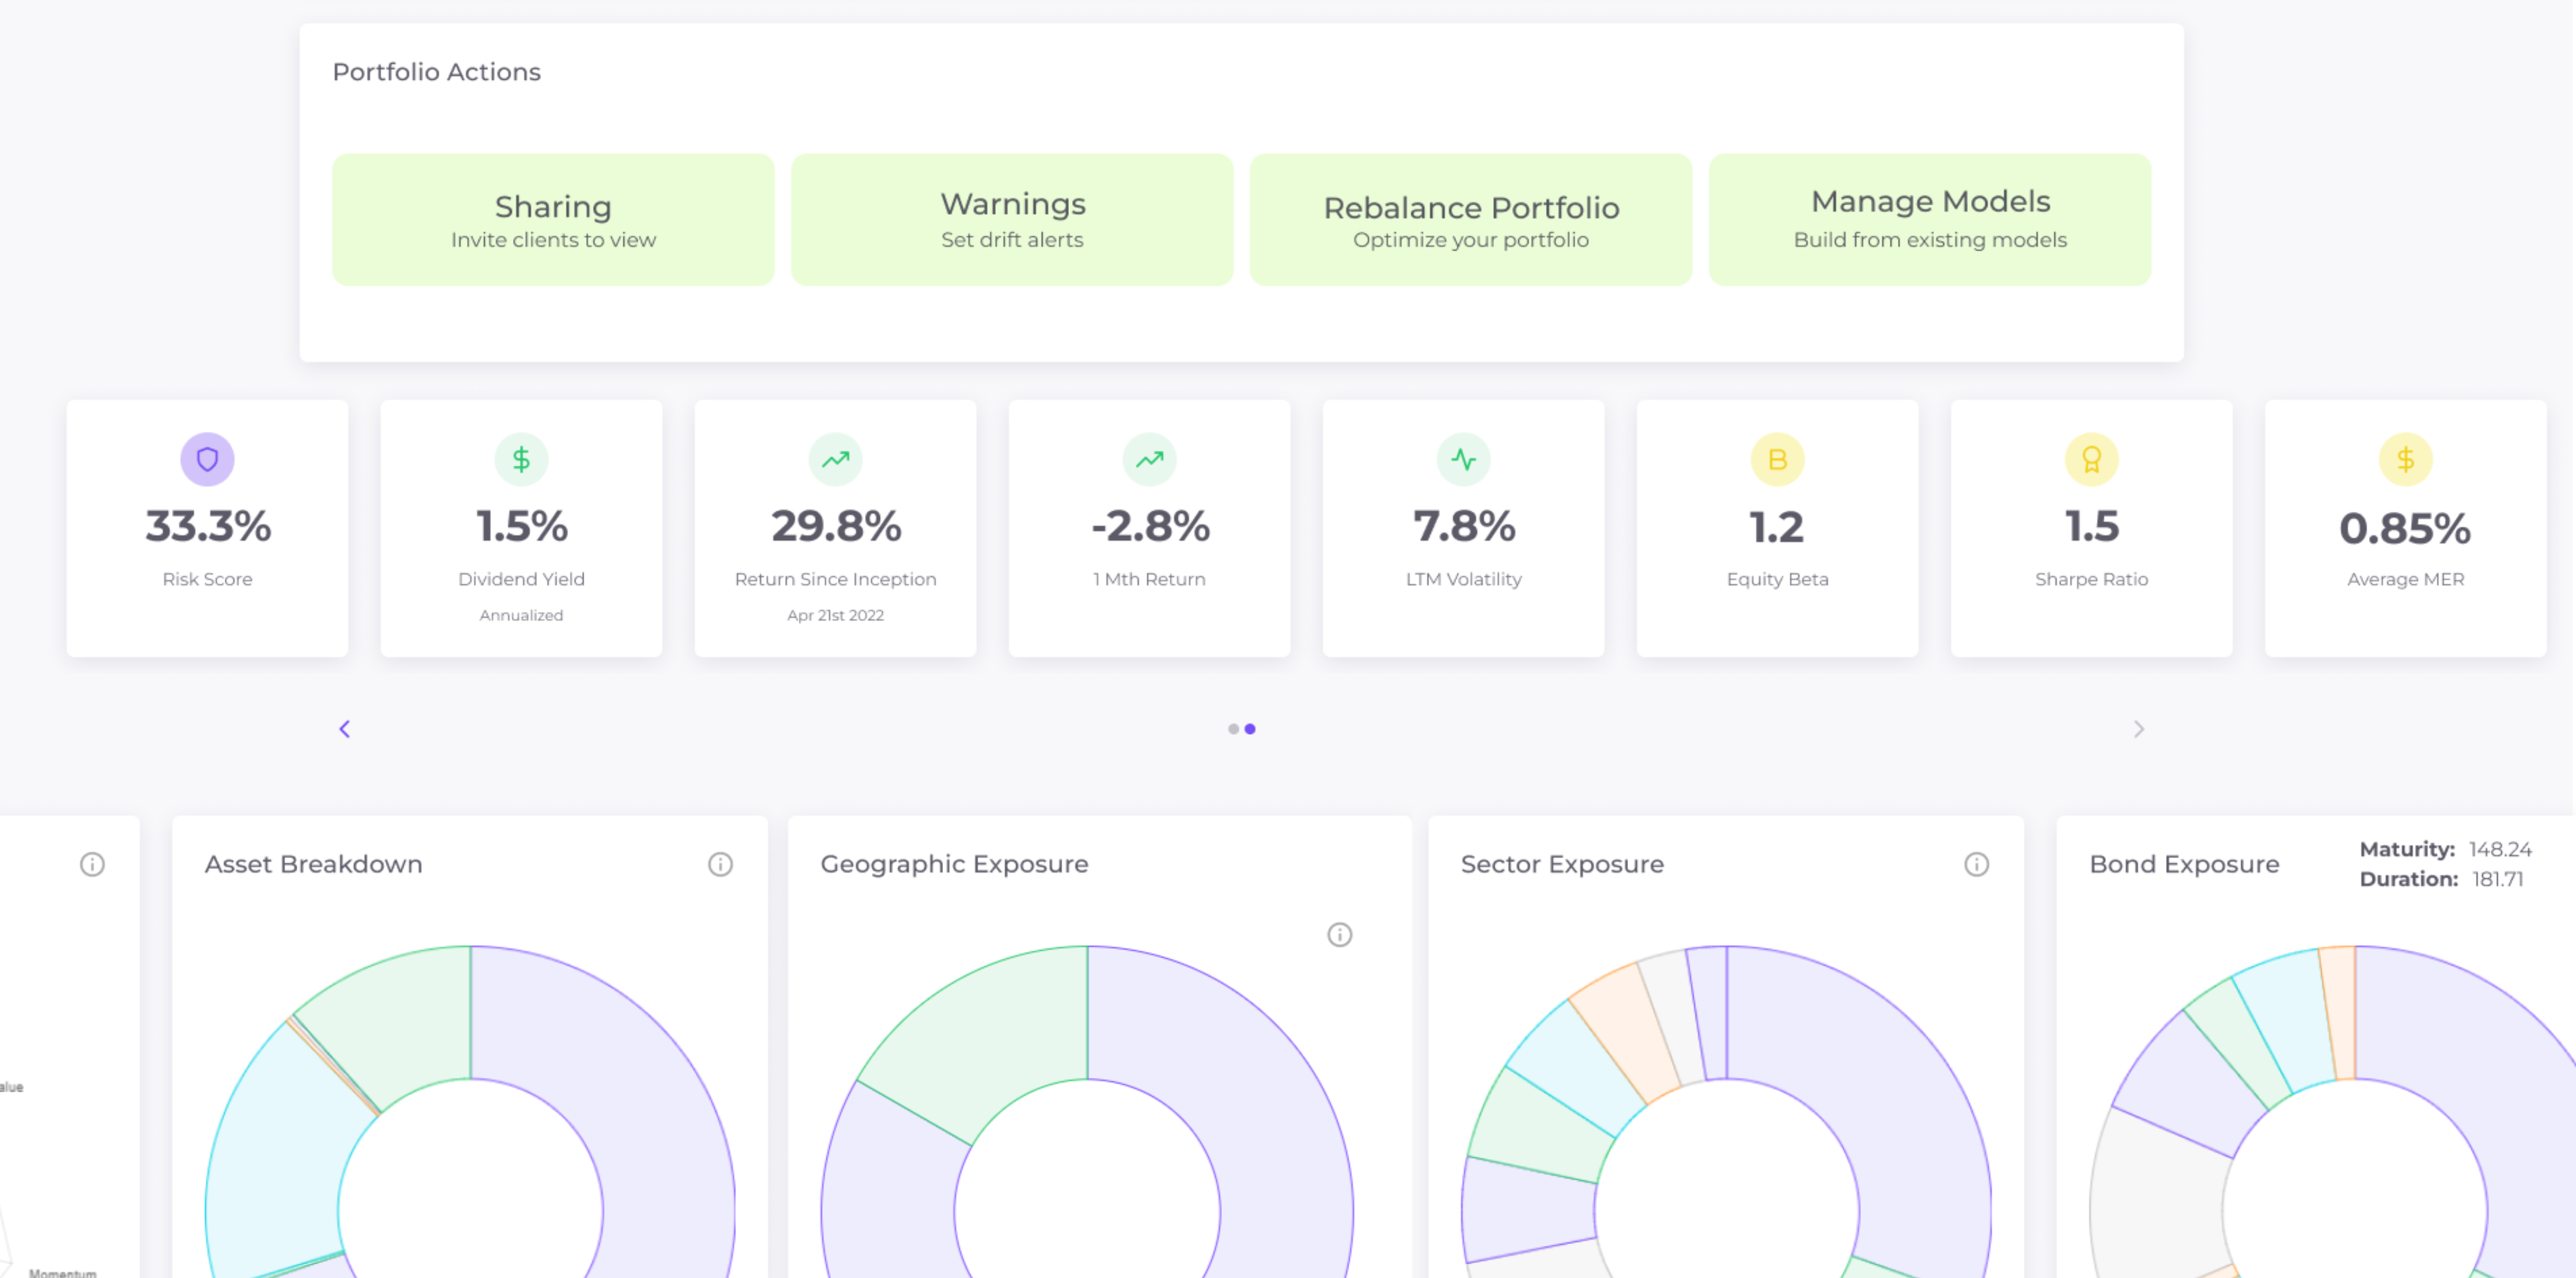The width and height of the screenshot is (2576, 1278).
Task: Select the second carousel pagination dot
Action: 1250,728
